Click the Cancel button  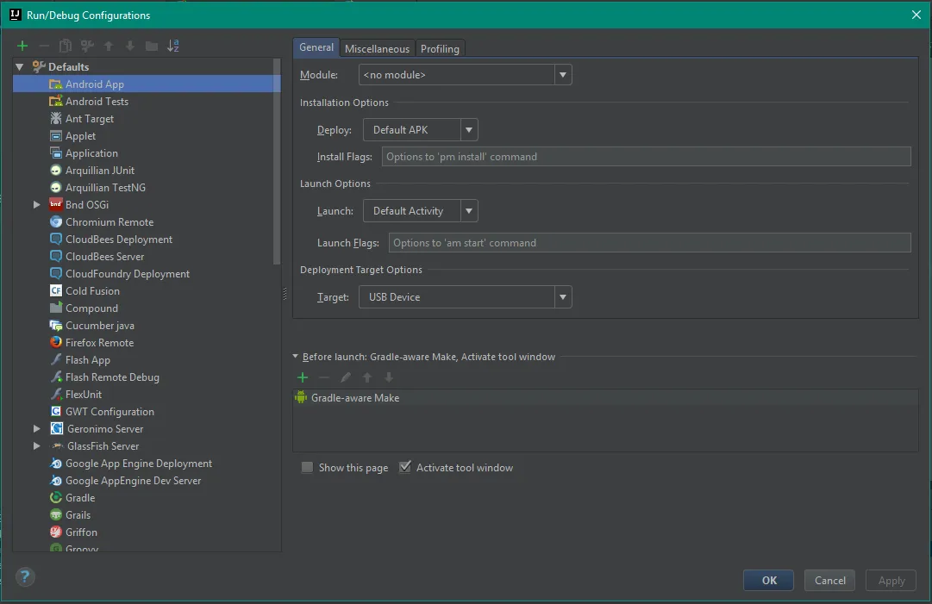pos(829,580)
